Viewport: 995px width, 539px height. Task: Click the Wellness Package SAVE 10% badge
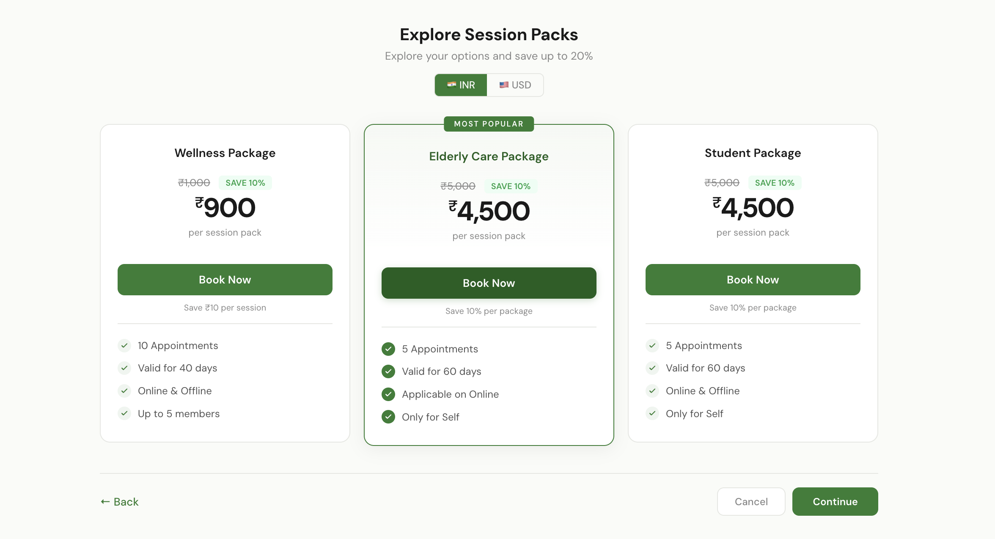click(x=245, y=183)
